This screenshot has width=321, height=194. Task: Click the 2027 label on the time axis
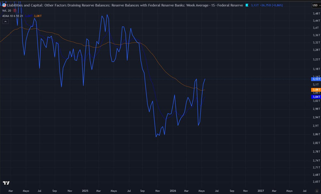point(261,191)
